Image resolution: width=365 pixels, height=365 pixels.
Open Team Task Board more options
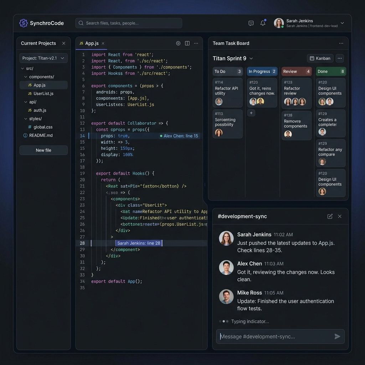(341, 43)
